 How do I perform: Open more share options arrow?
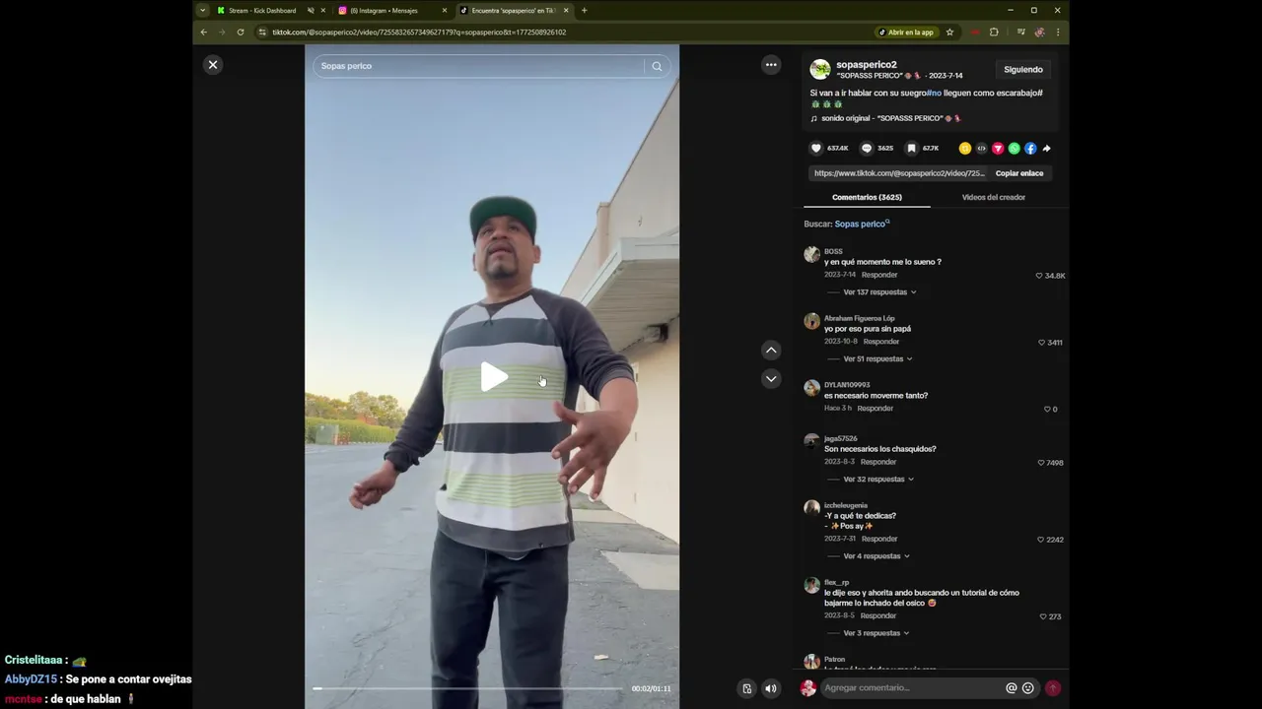(x=1046, y=149)
